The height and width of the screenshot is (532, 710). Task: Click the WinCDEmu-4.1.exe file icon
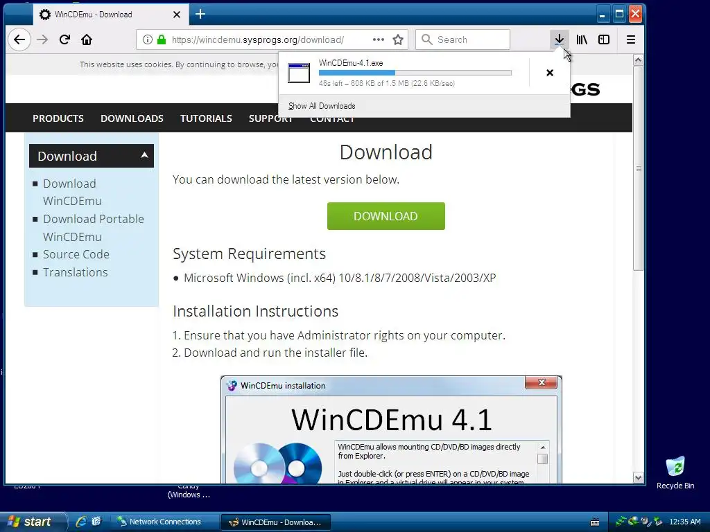pyautogui.click(x=299, y=73)
